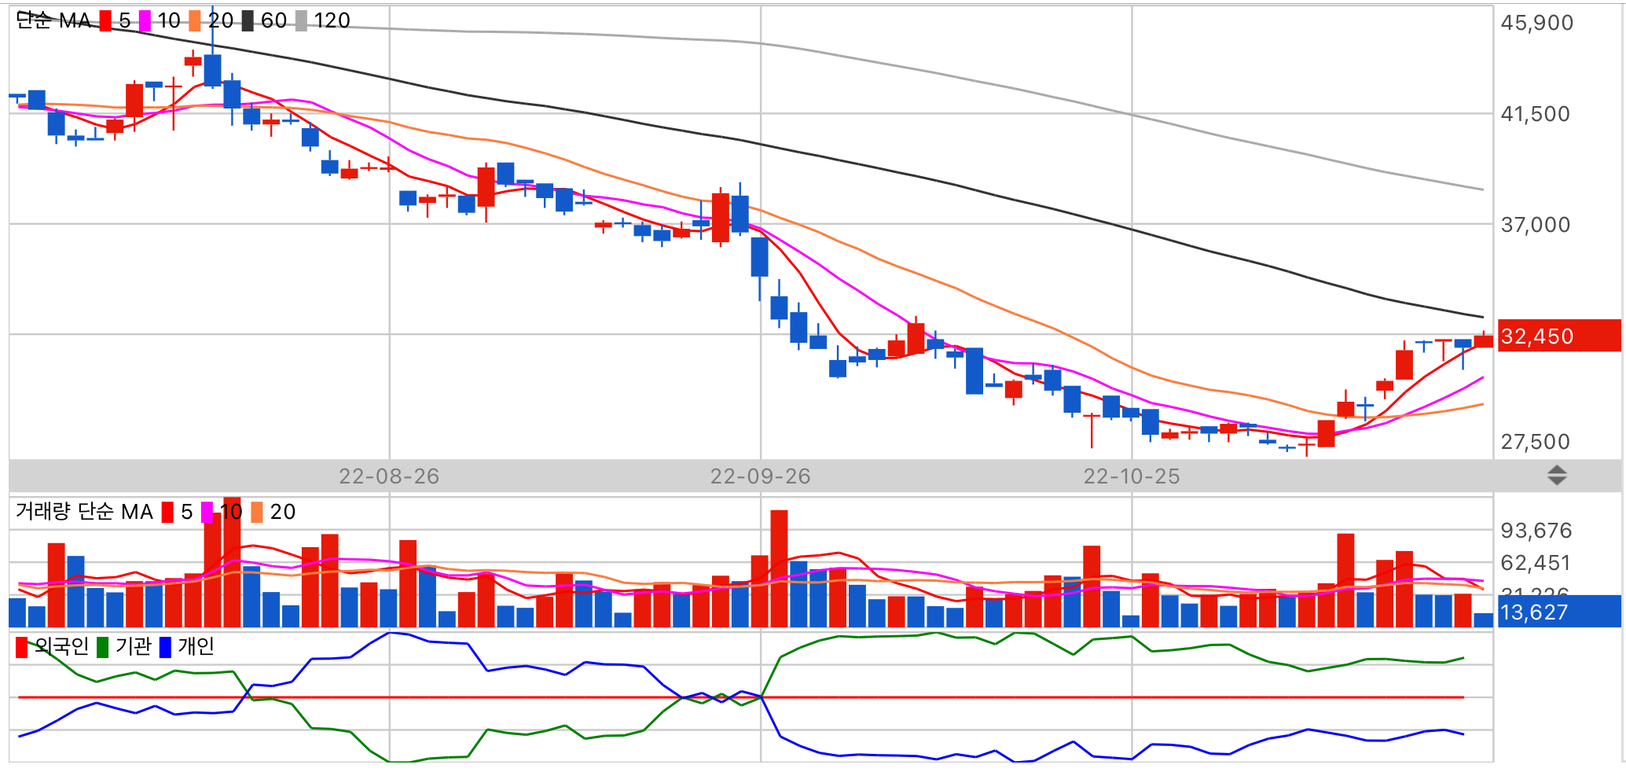Image resolution: width=1626 pixels, height=772 pixels.
Task: Click the blue 개인 legend swatch
Action: [x=165, y=647]
